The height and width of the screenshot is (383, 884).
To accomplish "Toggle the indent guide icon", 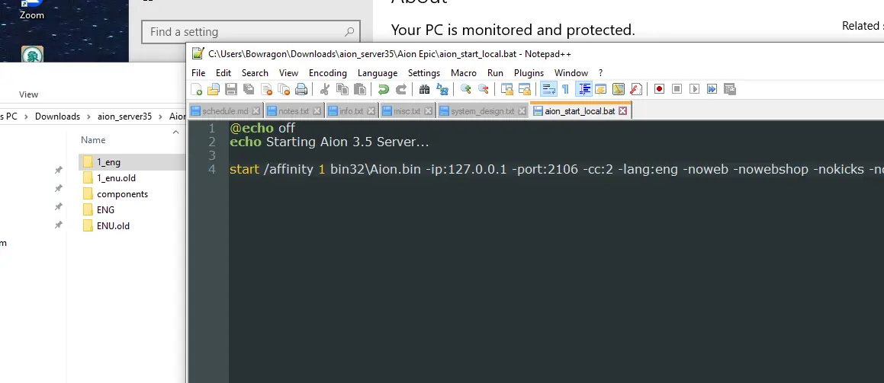I will click(583, 89).
